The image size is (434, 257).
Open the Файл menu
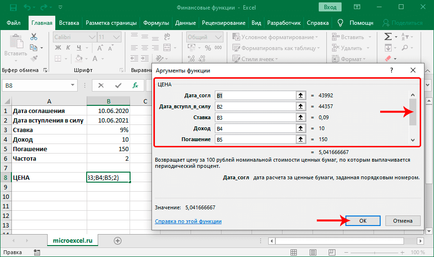point(14,23)
